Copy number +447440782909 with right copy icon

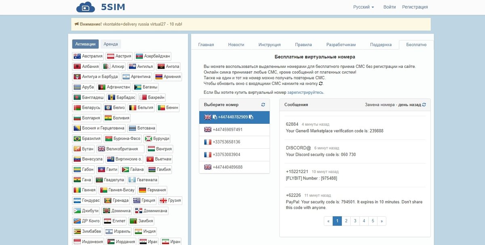click(251, 117)
